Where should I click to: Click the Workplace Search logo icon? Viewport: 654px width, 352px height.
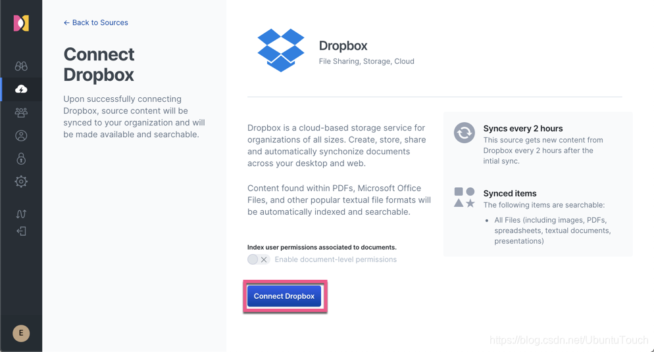[x=21, y=23]
